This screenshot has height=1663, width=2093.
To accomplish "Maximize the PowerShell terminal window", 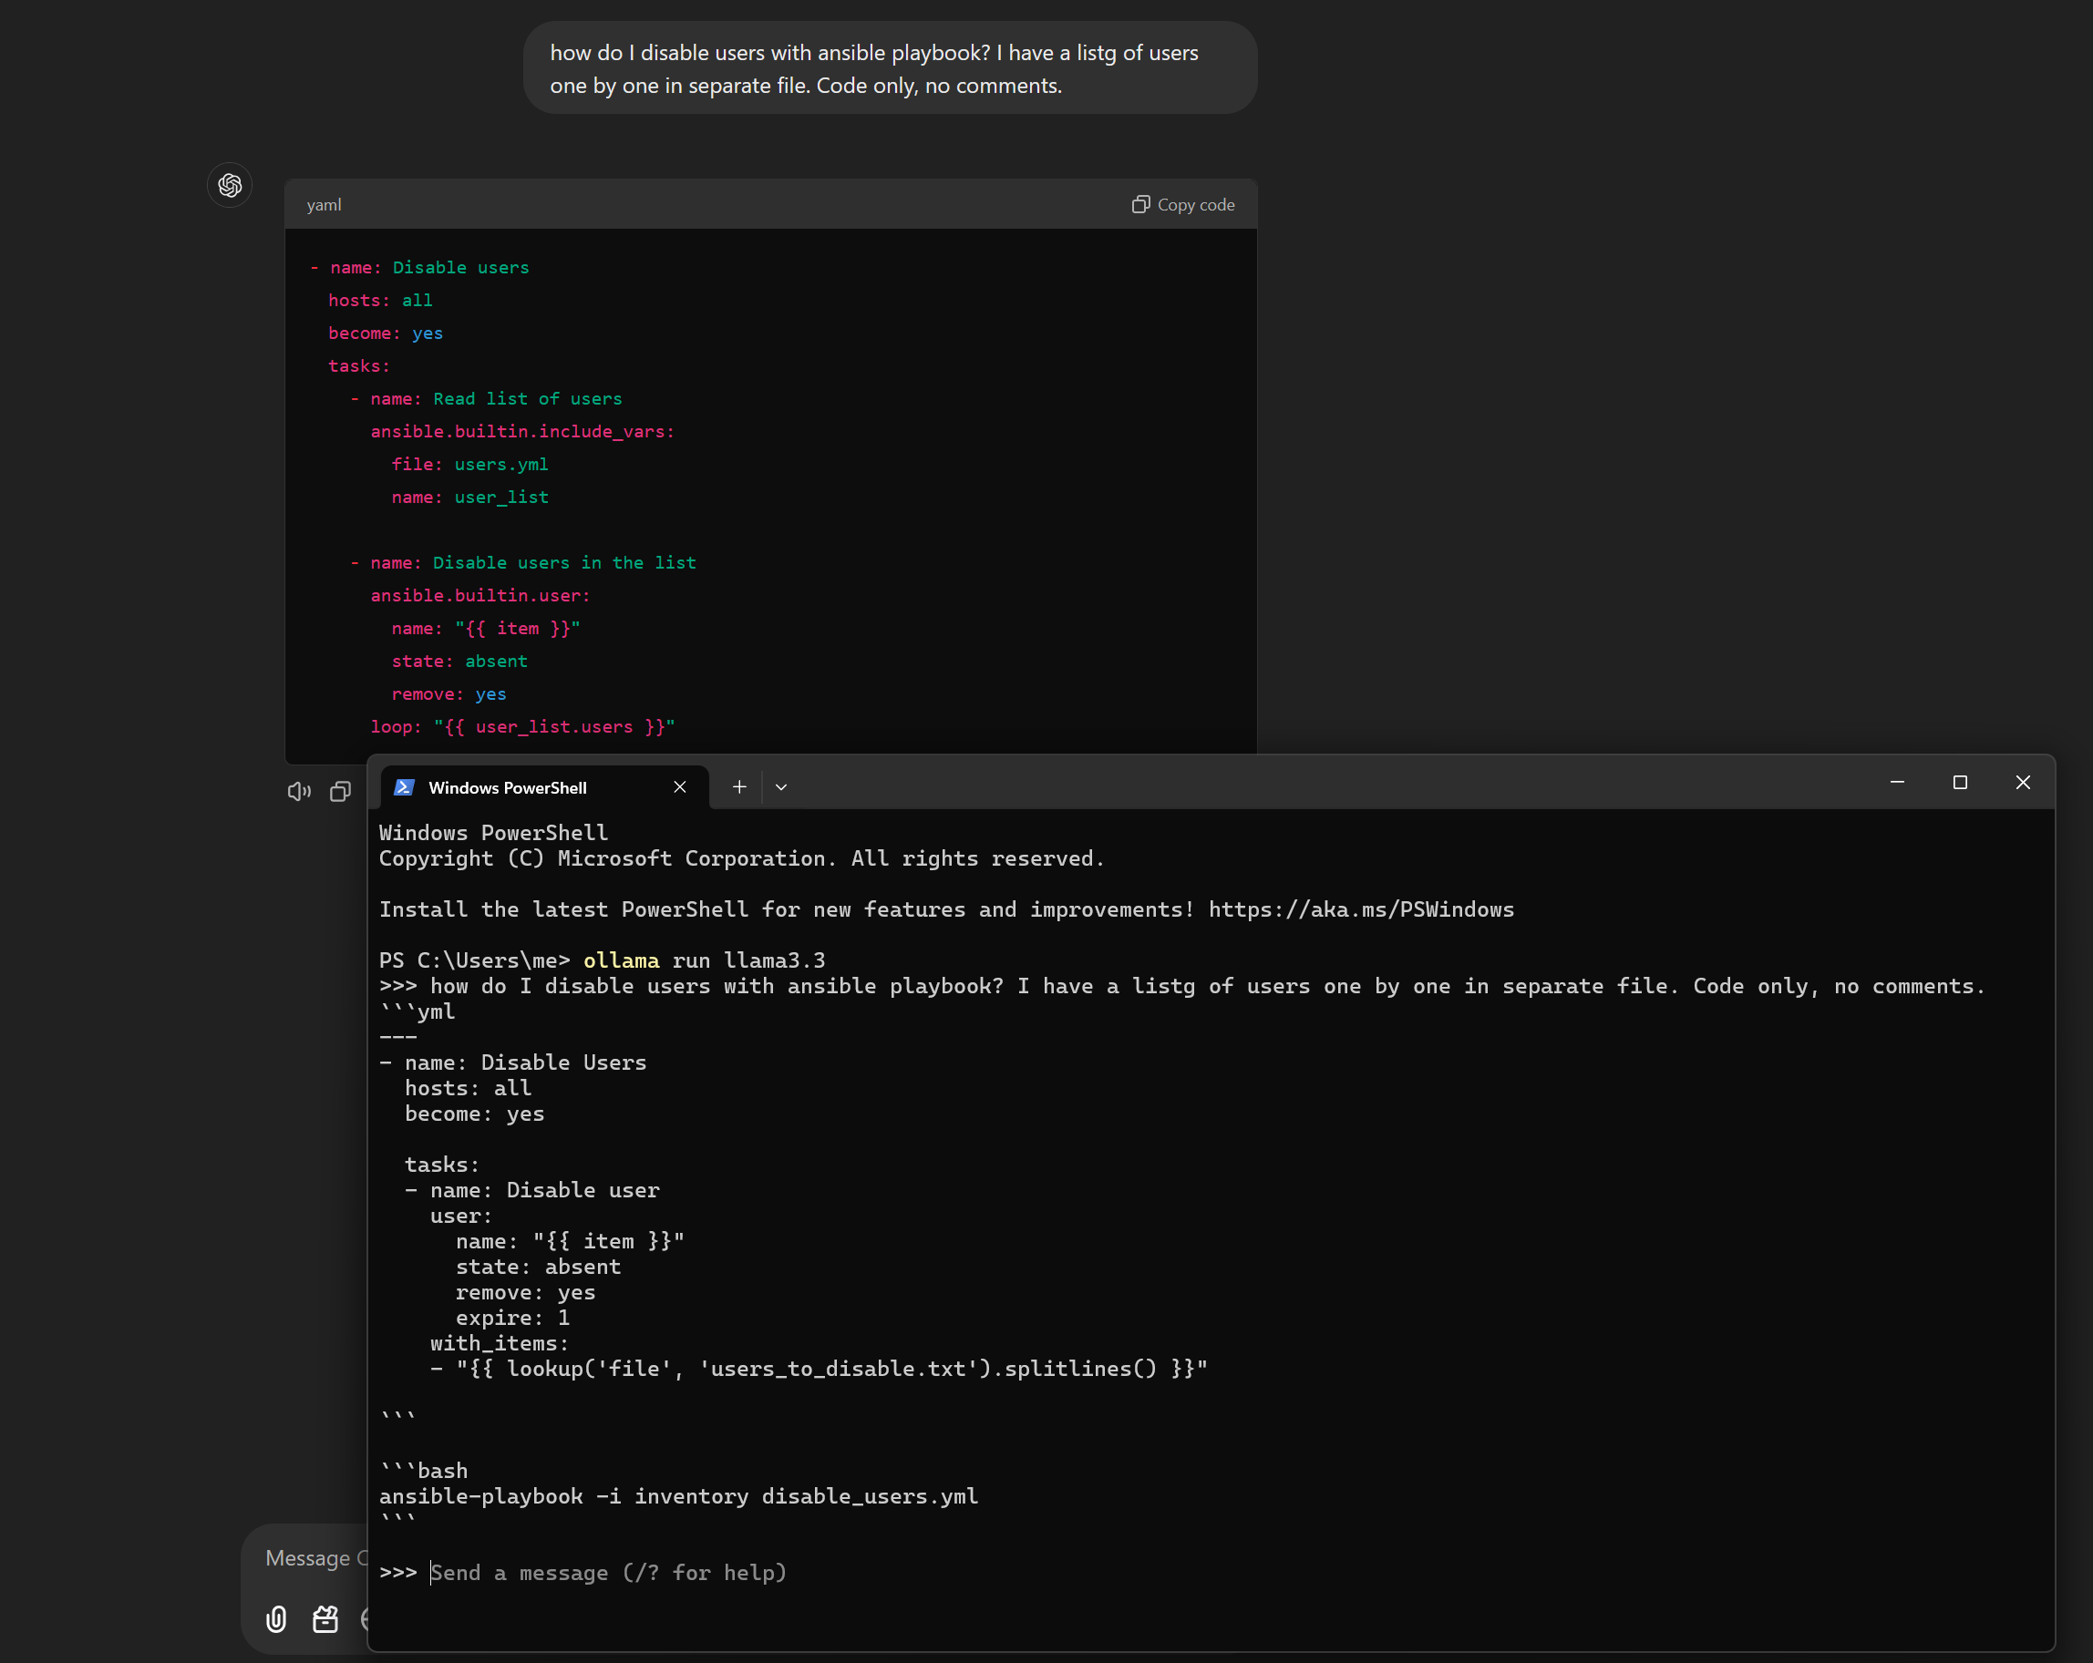I will click(1960, 782).
